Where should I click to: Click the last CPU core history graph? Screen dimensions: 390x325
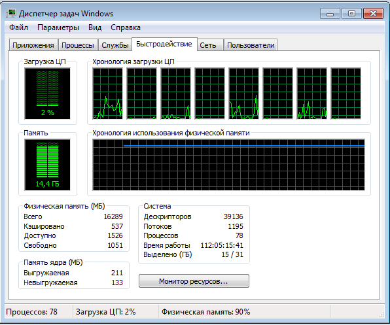tap(346, 94)
